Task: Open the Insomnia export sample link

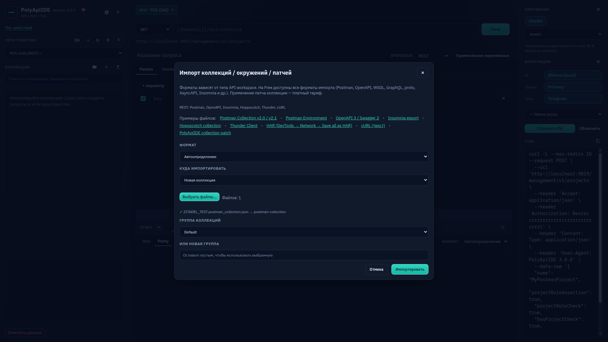Action: (x=403, y=118)
